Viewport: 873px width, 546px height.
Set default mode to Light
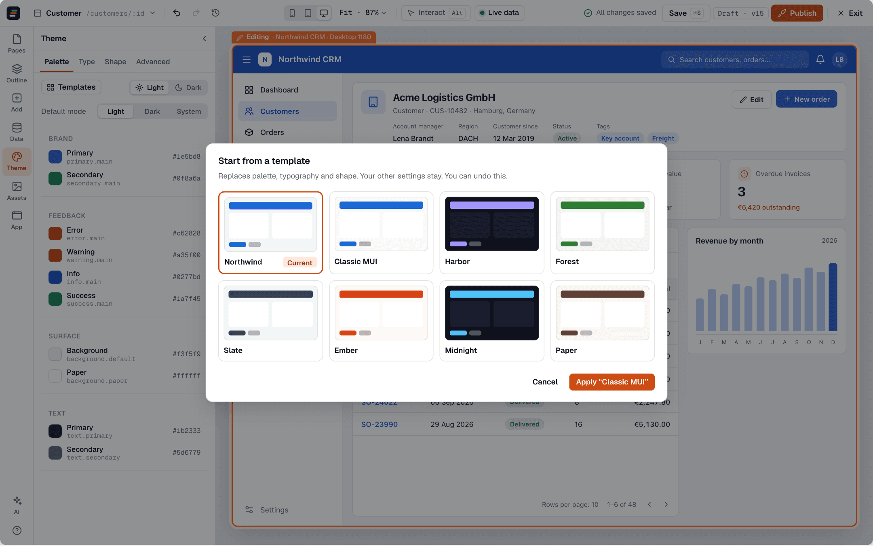coord(116,111)
